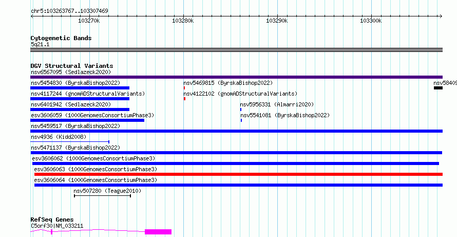Click the small magenta exon of C5orf30
Viewport: 457px width, 237px height.
click(51, 232)
